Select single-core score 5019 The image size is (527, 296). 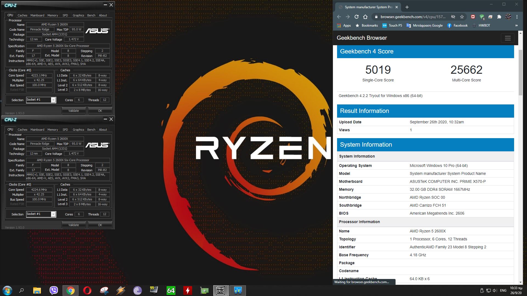click(x=378, y=70)
